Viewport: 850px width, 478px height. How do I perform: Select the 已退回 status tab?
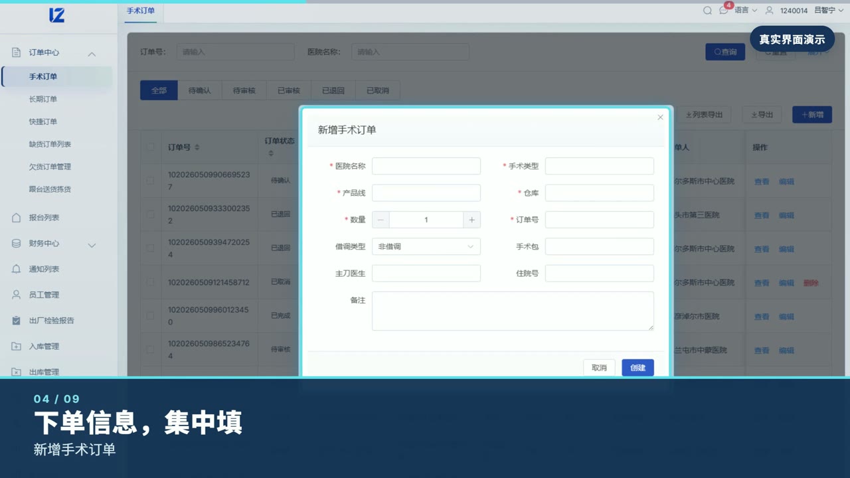(333, 90)
